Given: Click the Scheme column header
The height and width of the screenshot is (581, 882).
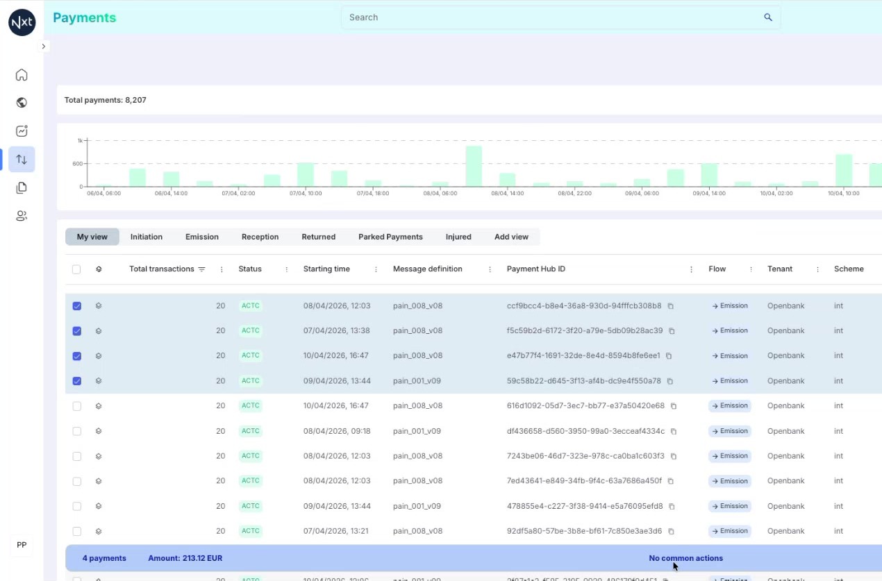Looking at the screenshot, I should (x=849, y=269).
